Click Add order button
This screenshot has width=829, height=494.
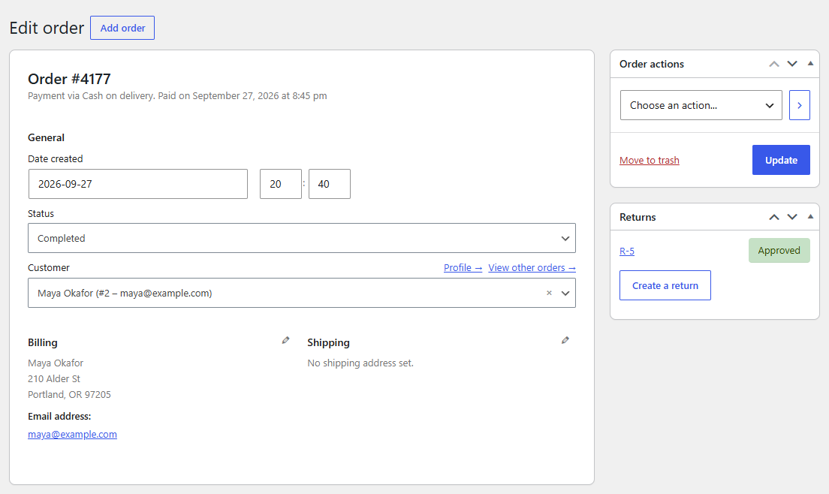click(122, 28)
